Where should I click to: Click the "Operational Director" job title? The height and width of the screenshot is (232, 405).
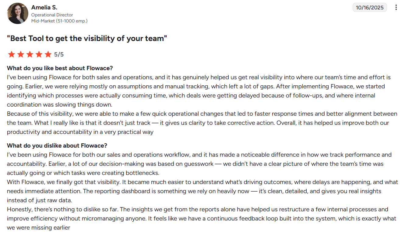52,15
